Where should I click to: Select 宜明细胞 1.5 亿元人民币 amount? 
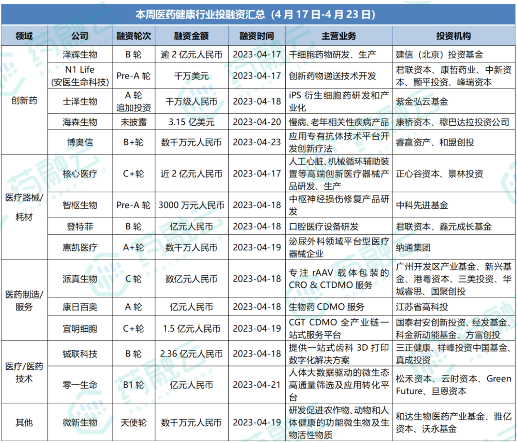tap(191, 328)
